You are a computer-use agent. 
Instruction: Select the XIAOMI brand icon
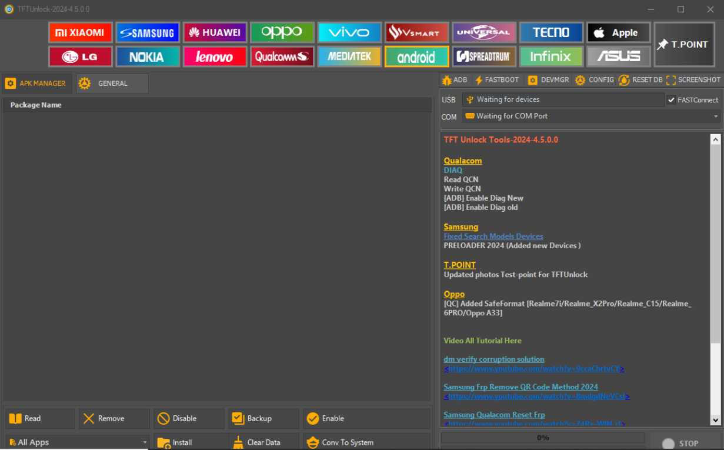tap(79, 32)
